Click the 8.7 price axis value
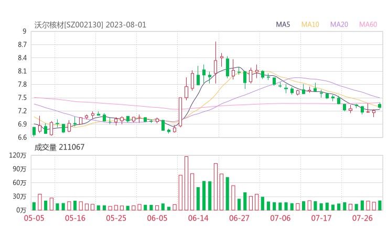The height and width of the screenshot is (230, 388). click(x=22, y=44)
